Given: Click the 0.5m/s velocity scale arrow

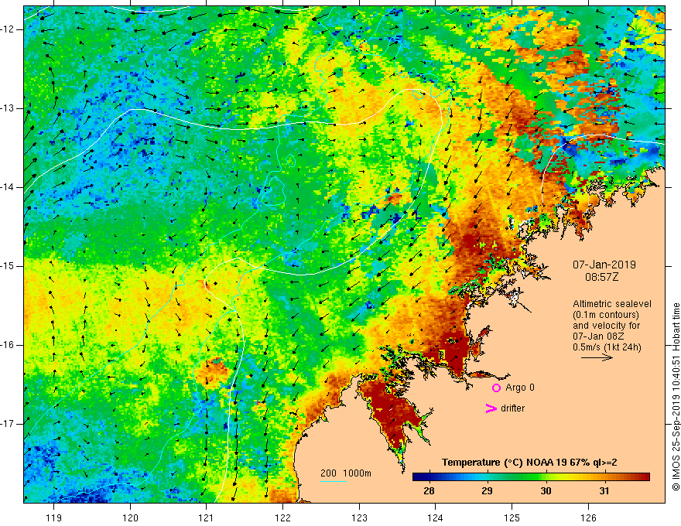Looking at the screenshot, I should click(x=597, y=357).
